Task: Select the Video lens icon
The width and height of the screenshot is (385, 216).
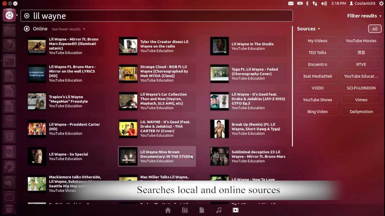Action: 236,210
